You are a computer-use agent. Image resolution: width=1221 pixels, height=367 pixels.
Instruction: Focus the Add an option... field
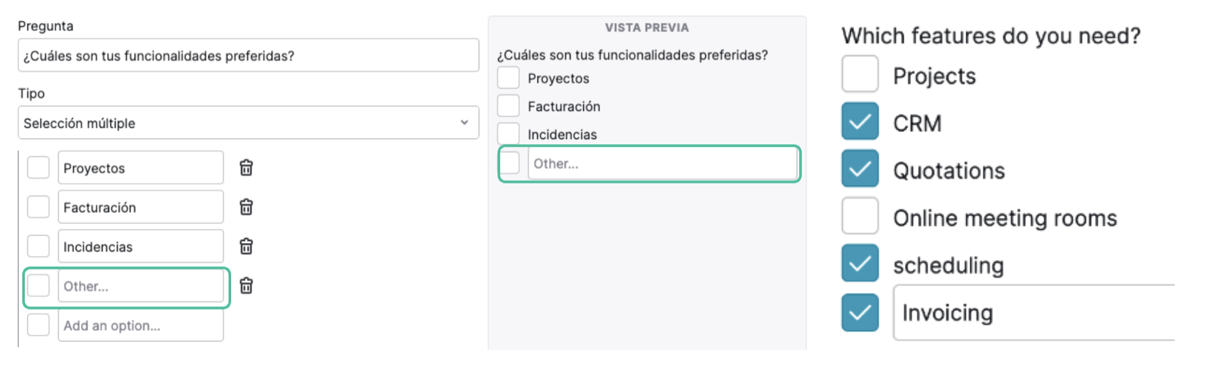point(140,325)
